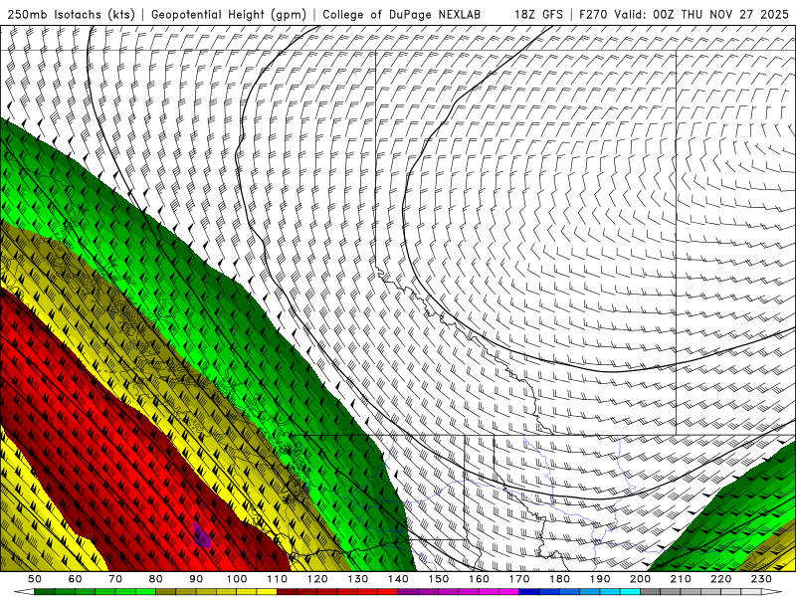796x597 pixels.
Task: Click the "F270" forecast hour label
Action: [x=592, y=15]
